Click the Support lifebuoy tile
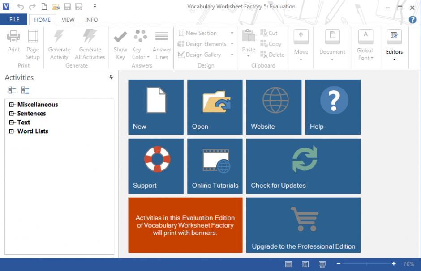 point(156,166)
